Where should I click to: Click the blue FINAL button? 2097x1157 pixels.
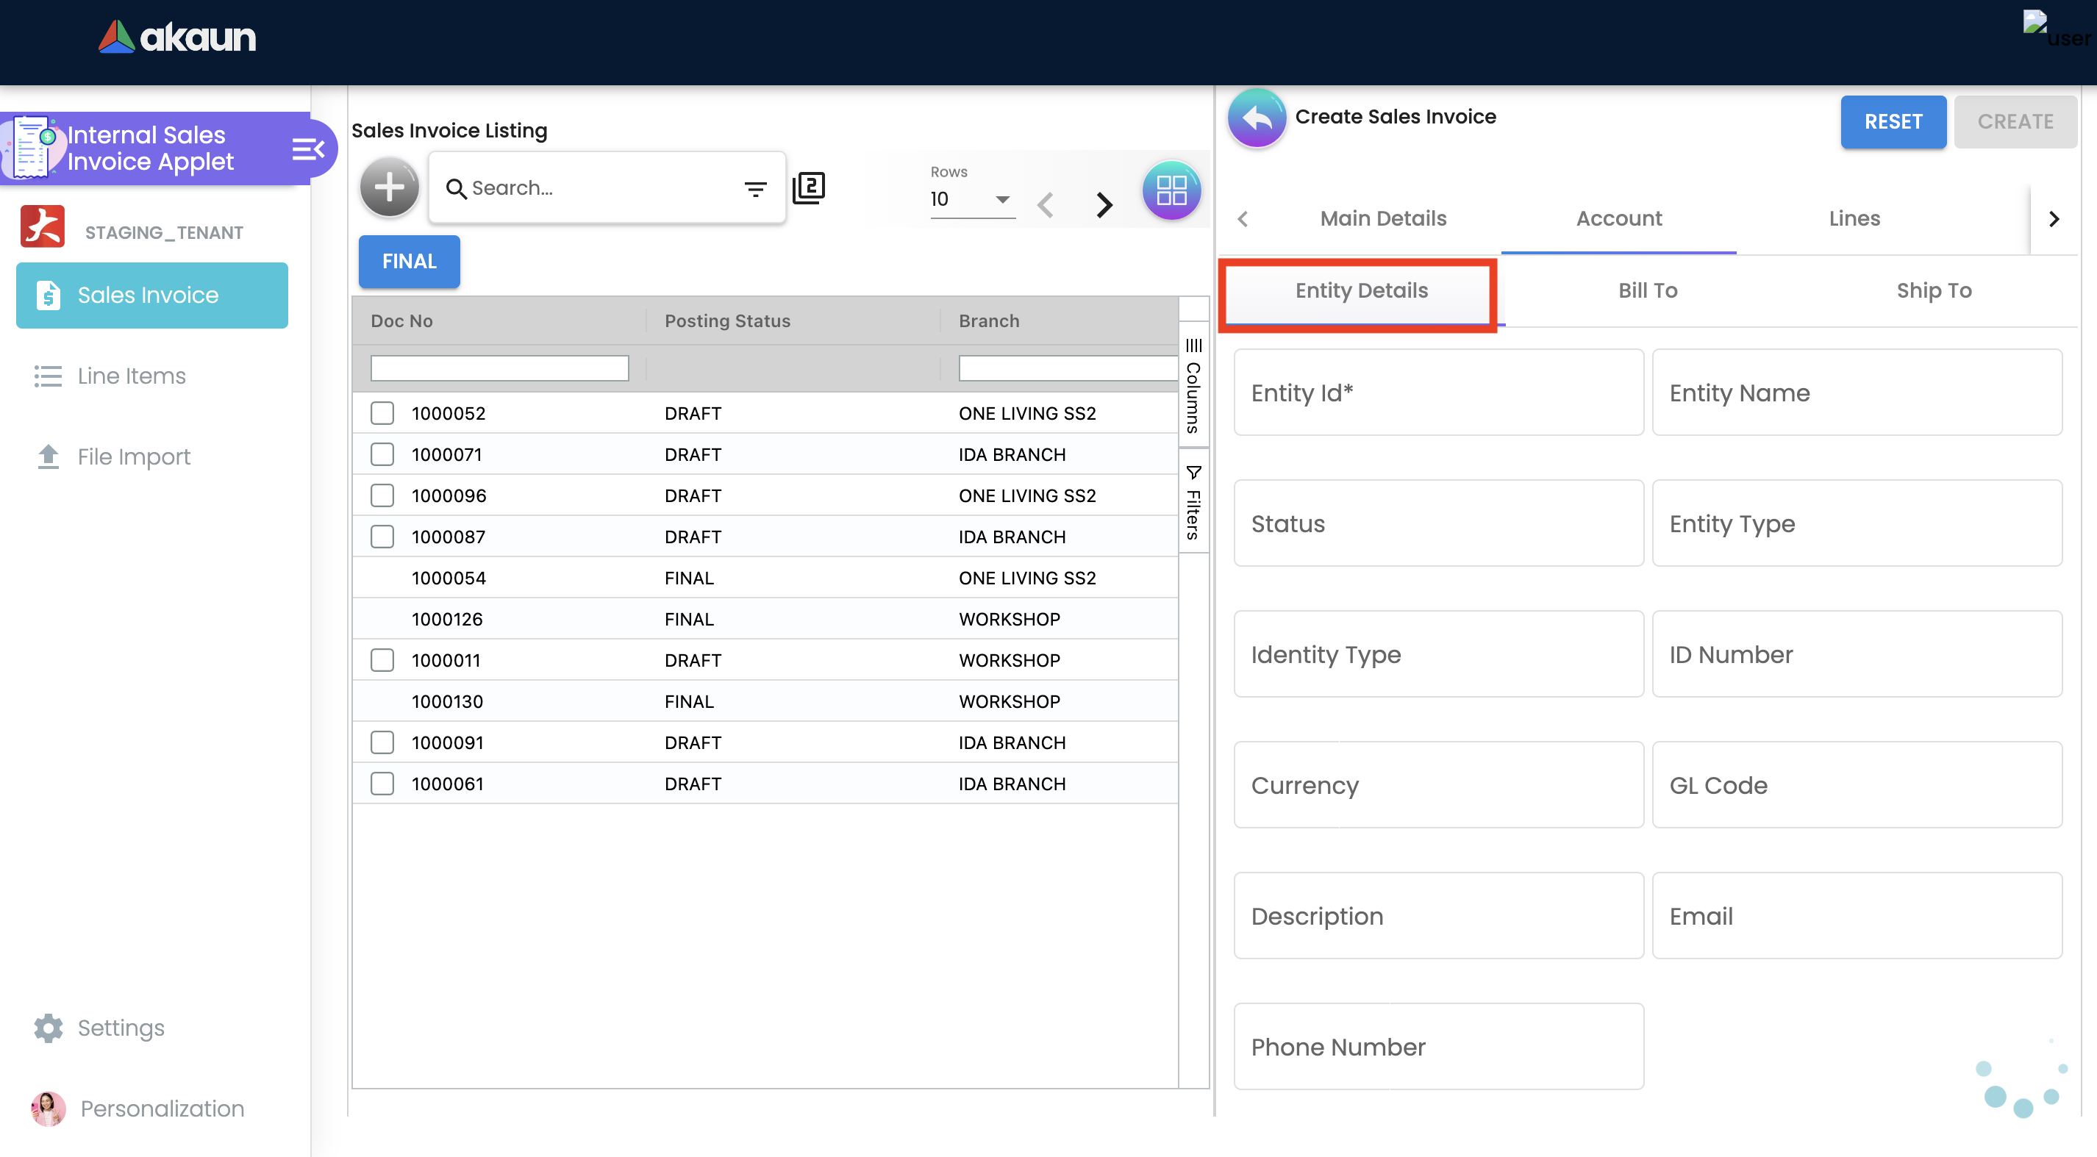point(409,261)
